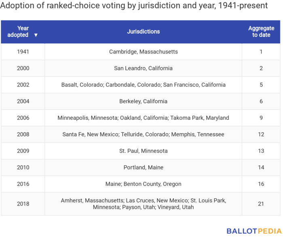Click the Berkeley, California entry
The height and width of the screenshot is (248, 283).
[143, 102]
